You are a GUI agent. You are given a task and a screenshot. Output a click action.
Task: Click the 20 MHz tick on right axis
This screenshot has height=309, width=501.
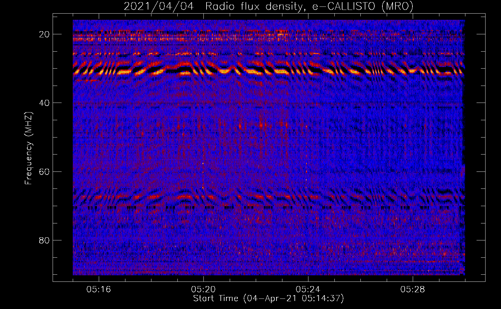pos(481,34)
